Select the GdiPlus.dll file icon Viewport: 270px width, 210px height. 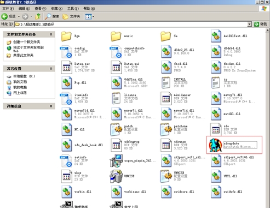click(x=116, y=83)
